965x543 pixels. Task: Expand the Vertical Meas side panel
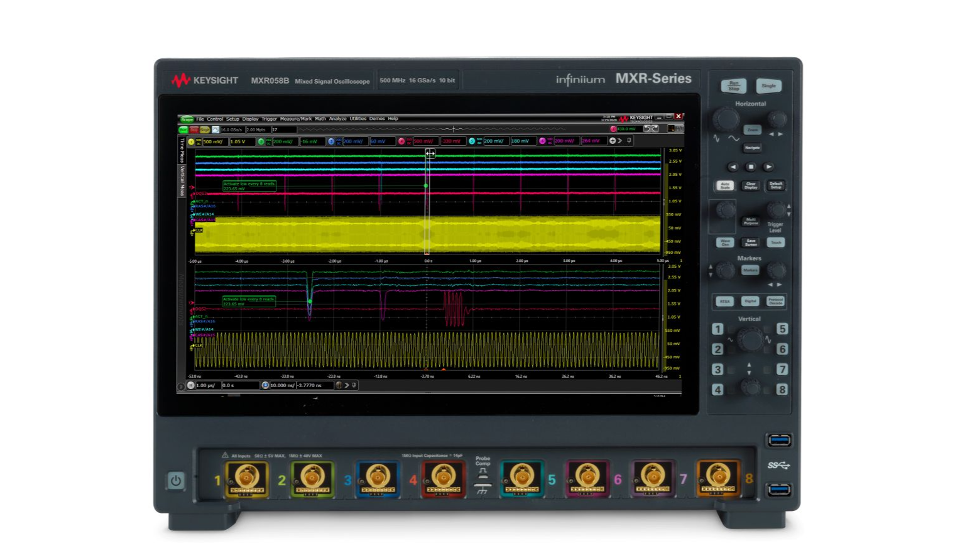(183, 181)
